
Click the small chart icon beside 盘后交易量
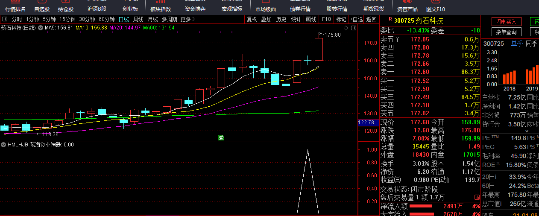point(476,197)
